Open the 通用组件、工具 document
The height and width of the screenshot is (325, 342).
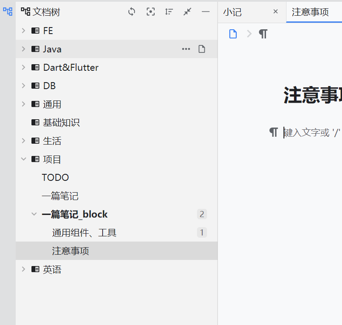coord(84,232)
